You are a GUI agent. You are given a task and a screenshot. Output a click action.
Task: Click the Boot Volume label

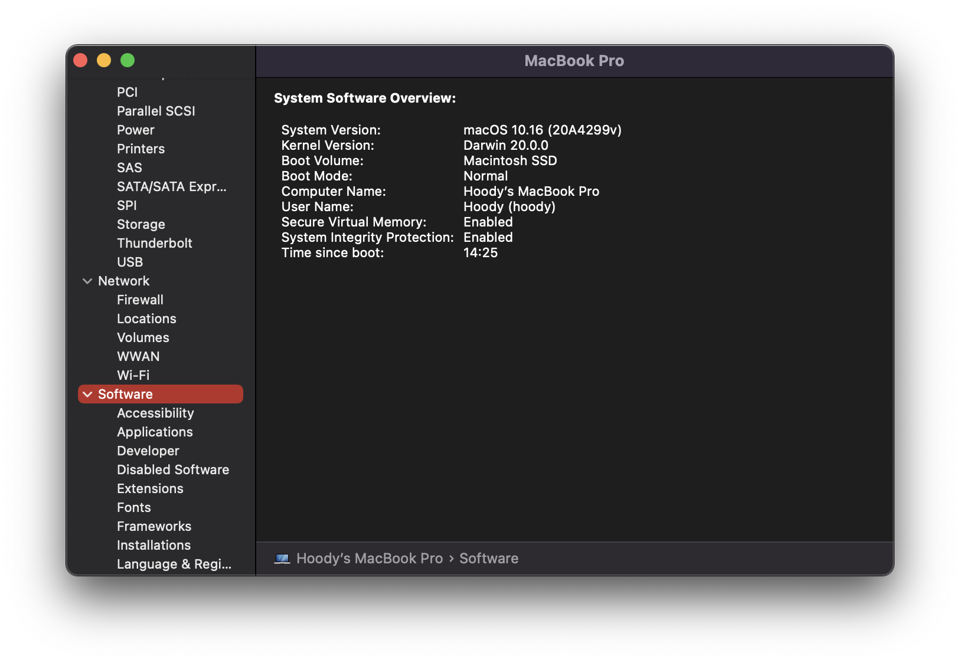[322, 160]
